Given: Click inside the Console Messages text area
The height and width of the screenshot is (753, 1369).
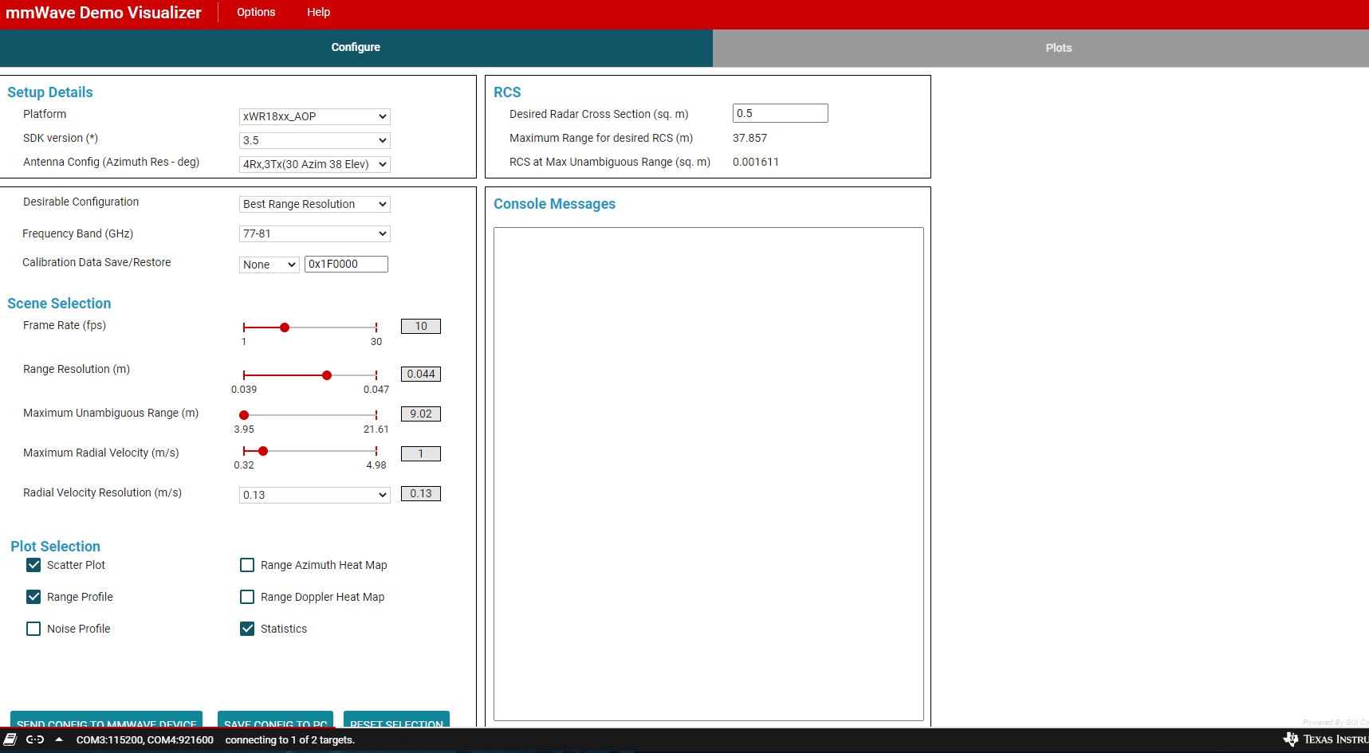Looking at the screenshot, I should 709,474.
